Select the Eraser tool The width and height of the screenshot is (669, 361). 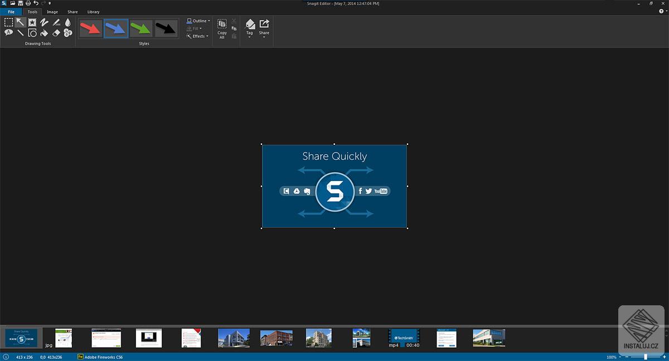tap(56, 33)
